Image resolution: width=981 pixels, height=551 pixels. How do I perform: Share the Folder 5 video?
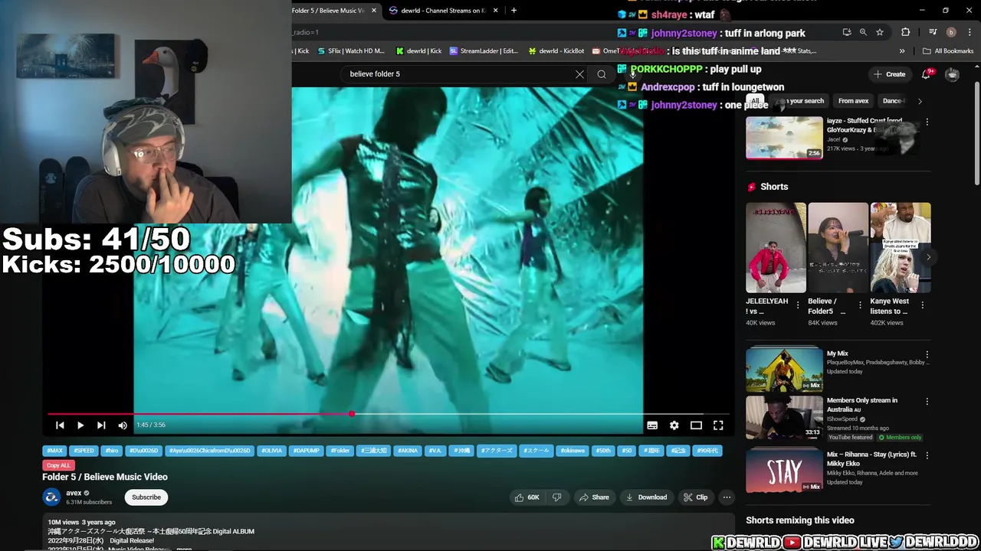pos(594,497)
